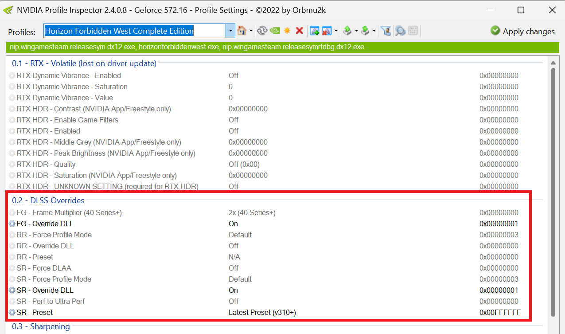565x334 pixels.
Task: Add an application to the profile (green plus window icon)
Action: point(315,31)
